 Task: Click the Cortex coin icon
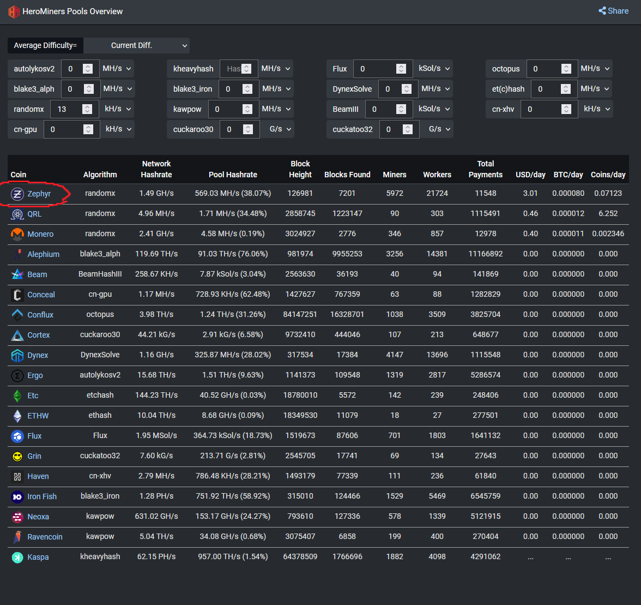pos(17,335)
